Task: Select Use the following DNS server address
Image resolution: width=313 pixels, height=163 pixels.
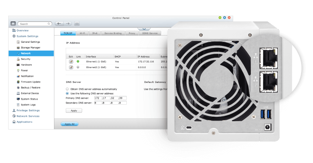Action: pyautogui.click(x=67, y=93)
